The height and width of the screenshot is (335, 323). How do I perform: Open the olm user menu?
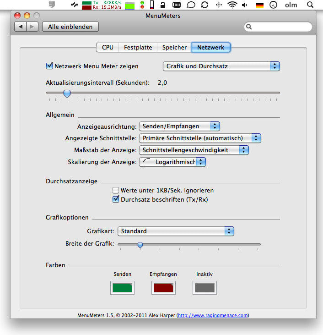[291, 5]
